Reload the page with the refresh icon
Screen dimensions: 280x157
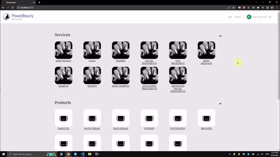(12, 8)
